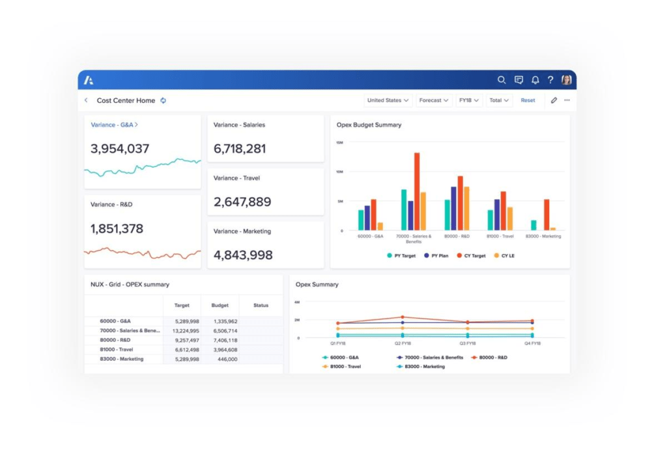
Task: Open the FY18 time dropdown
Action: [469, 100]
